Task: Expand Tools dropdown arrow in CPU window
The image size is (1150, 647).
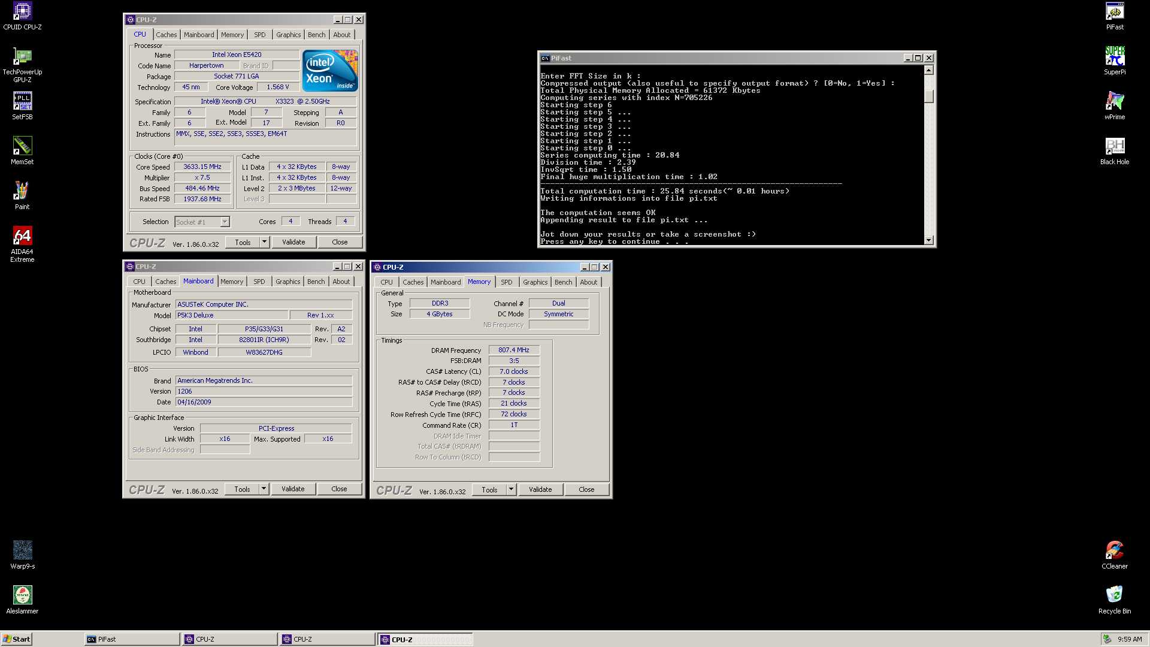Action: click(264, 242)
